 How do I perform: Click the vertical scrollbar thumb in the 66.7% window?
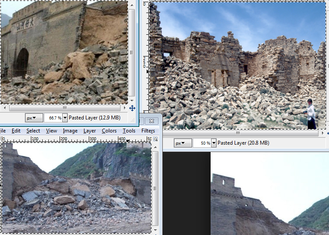132,53
